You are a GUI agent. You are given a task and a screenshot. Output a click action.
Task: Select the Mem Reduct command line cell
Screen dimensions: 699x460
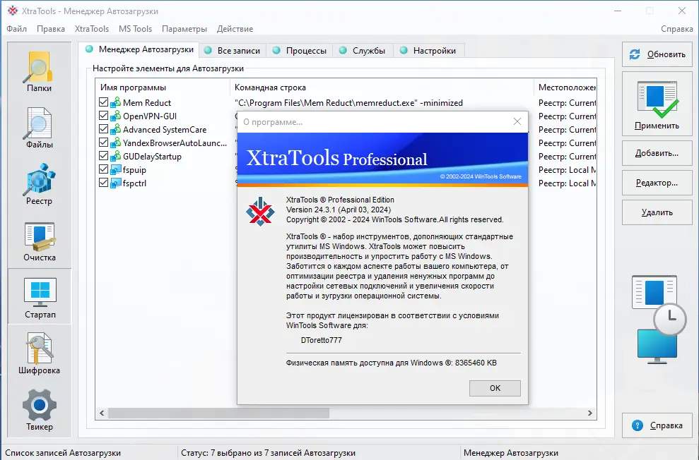pyautogui.click(x=348, y=103)
